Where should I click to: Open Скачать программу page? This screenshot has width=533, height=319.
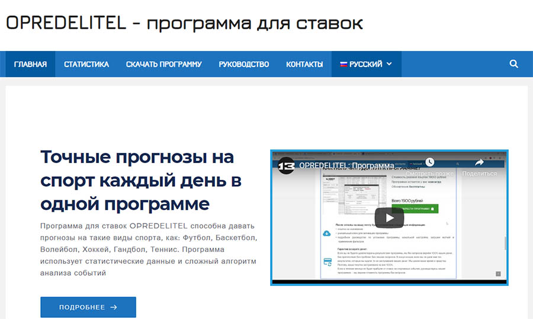click(x=164, y=64)
